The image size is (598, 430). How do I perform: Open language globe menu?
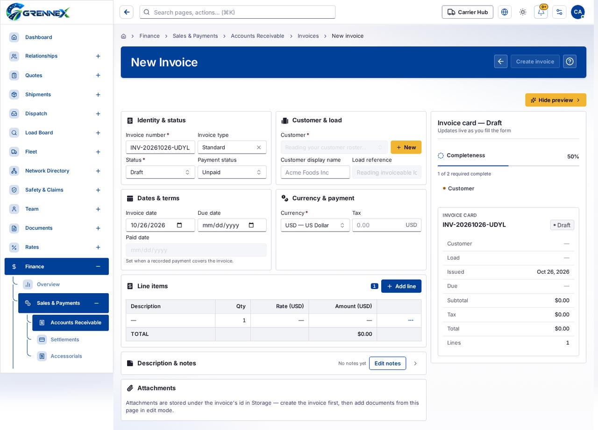click(x=505, y=12)
